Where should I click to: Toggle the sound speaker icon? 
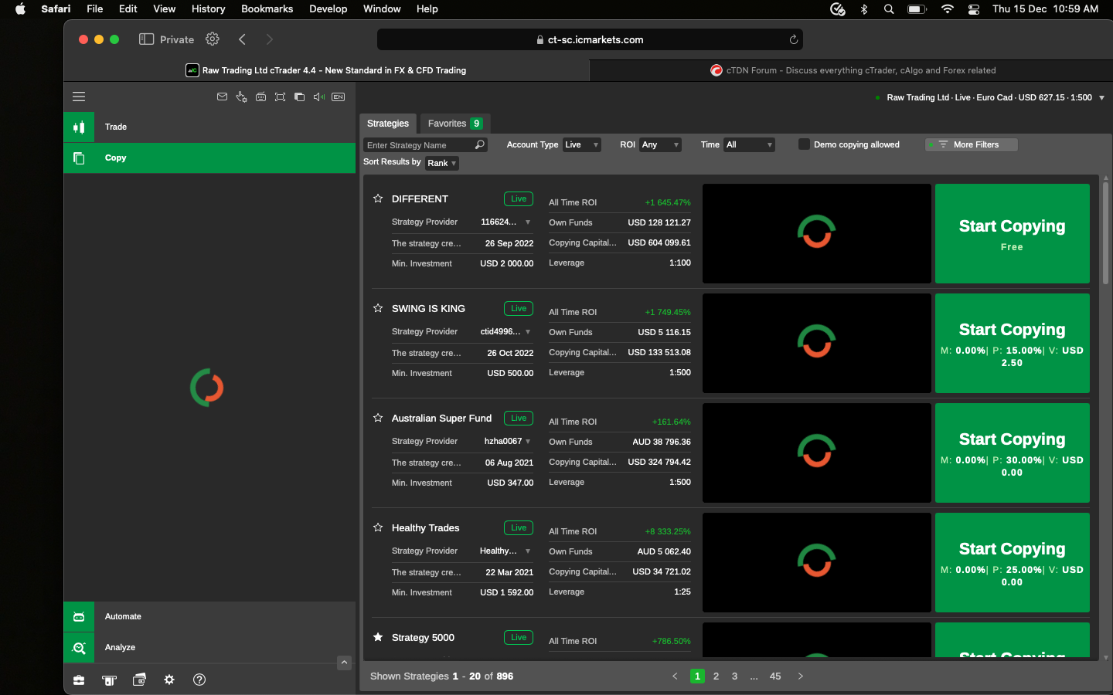[x=318, y=97]
